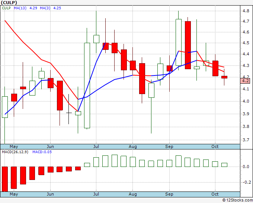Click the 3.7 price axis label
253x203 pixels.
(x=246, y=140)
